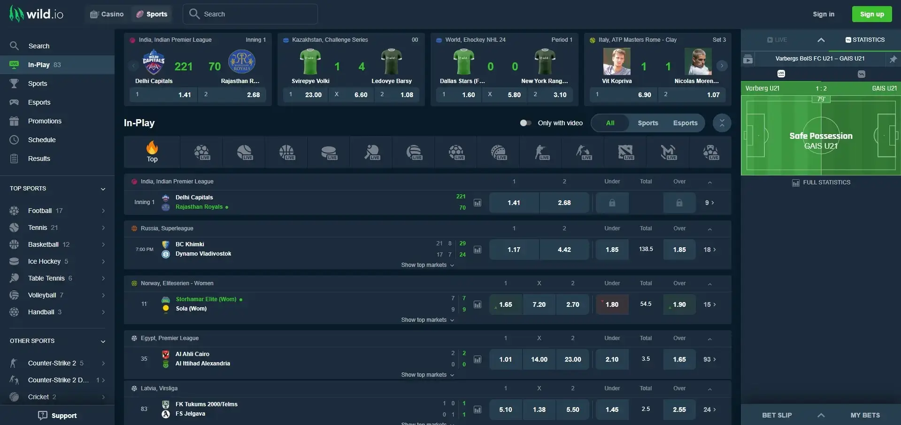Screen dimensions: 901x425
Task: Collapse the LIVE panel chevron
Action: [821, 40]
